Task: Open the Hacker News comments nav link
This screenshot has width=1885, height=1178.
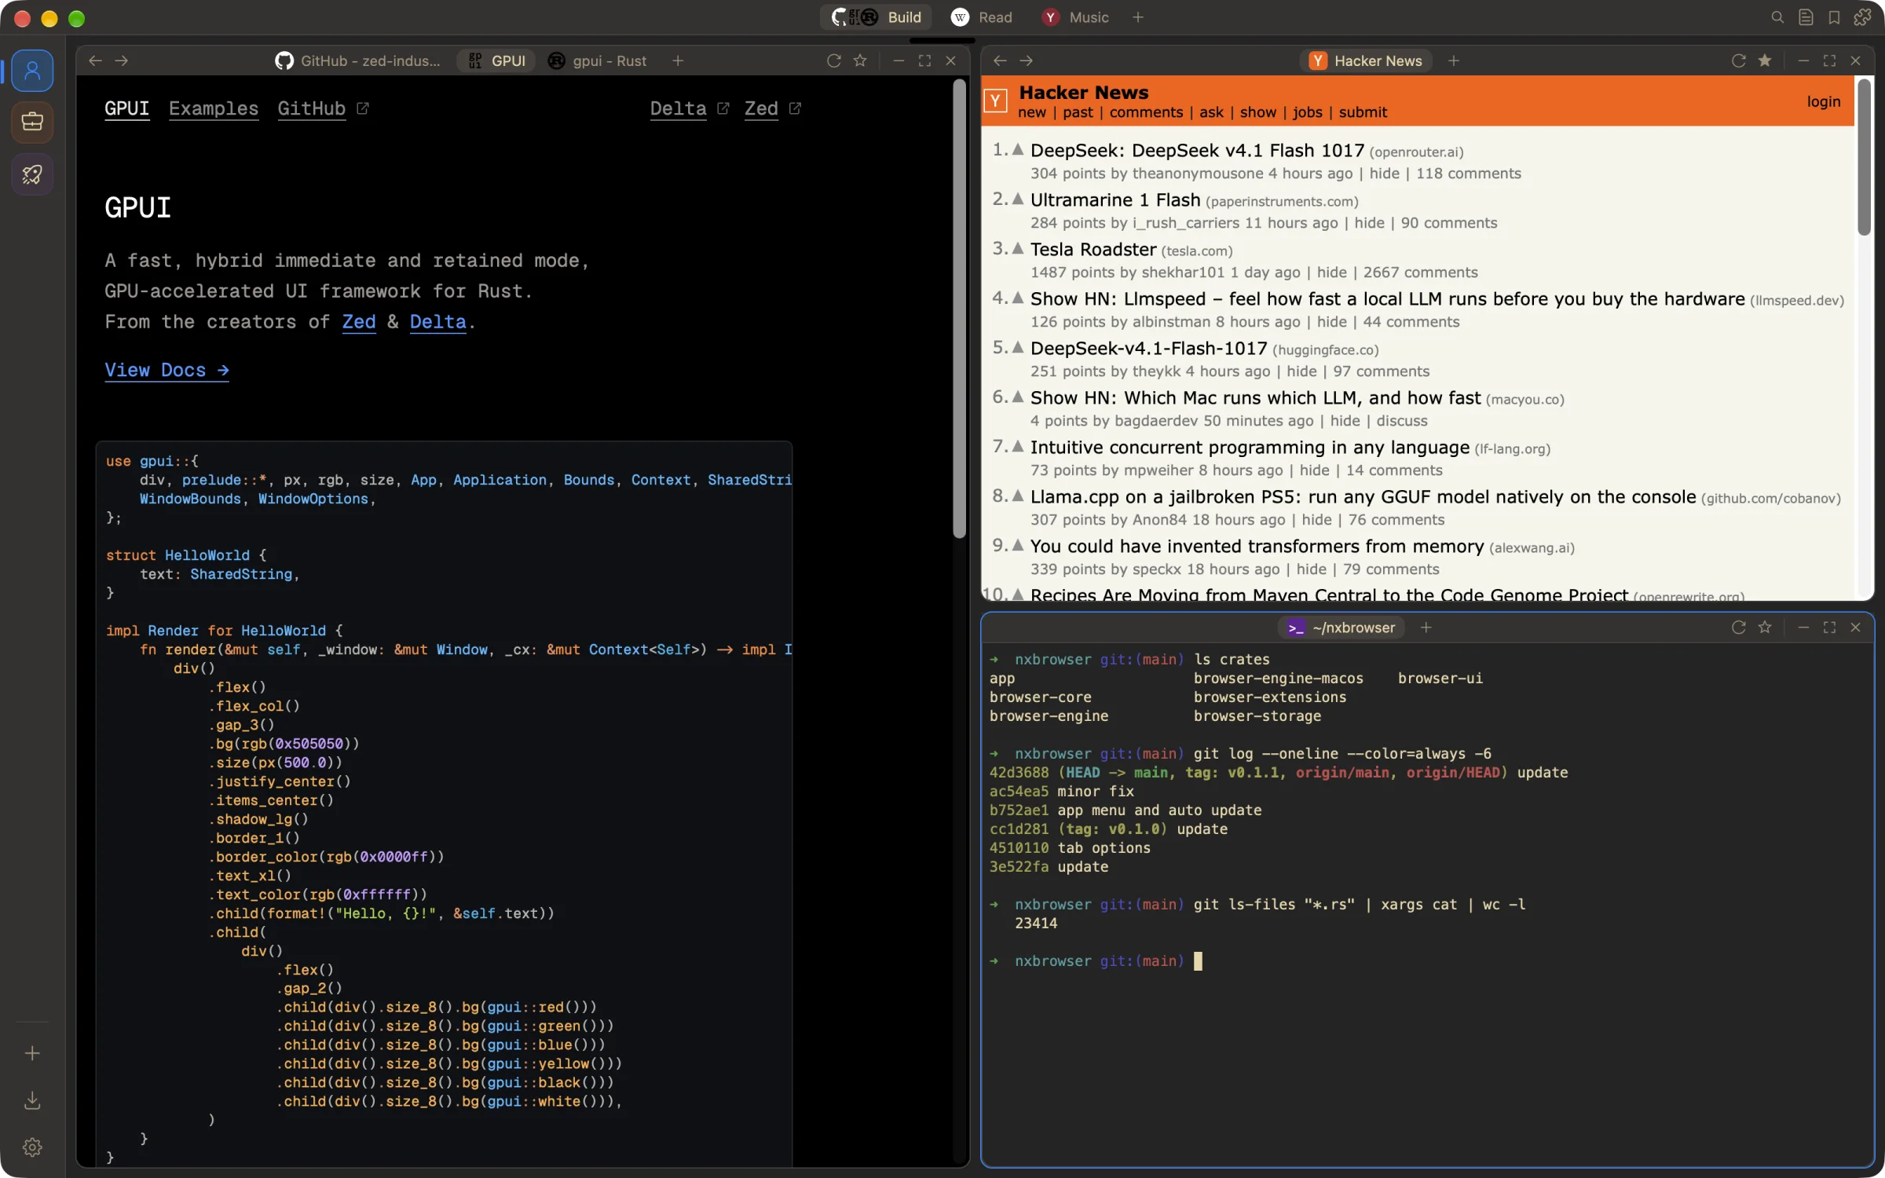Action: pos(1146,112)
